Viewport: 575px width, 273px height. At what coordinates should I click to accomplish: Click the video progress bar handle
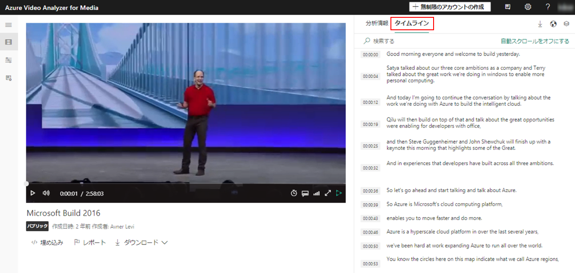(x=26, y=184)
